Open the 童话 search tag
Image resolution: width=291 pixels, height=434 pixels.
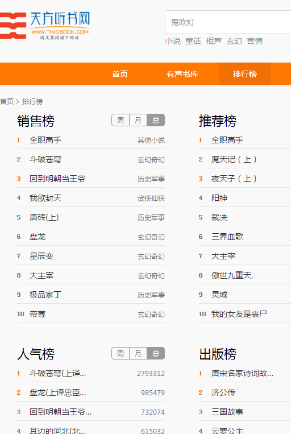tap(193, 42)
